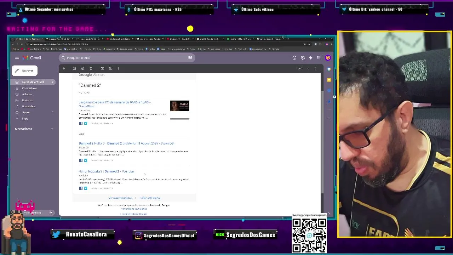This screenshot has width=453, height=255.
Task: Open Gmail support help icon
Action: pyautogui.click(x=294, y=58)
